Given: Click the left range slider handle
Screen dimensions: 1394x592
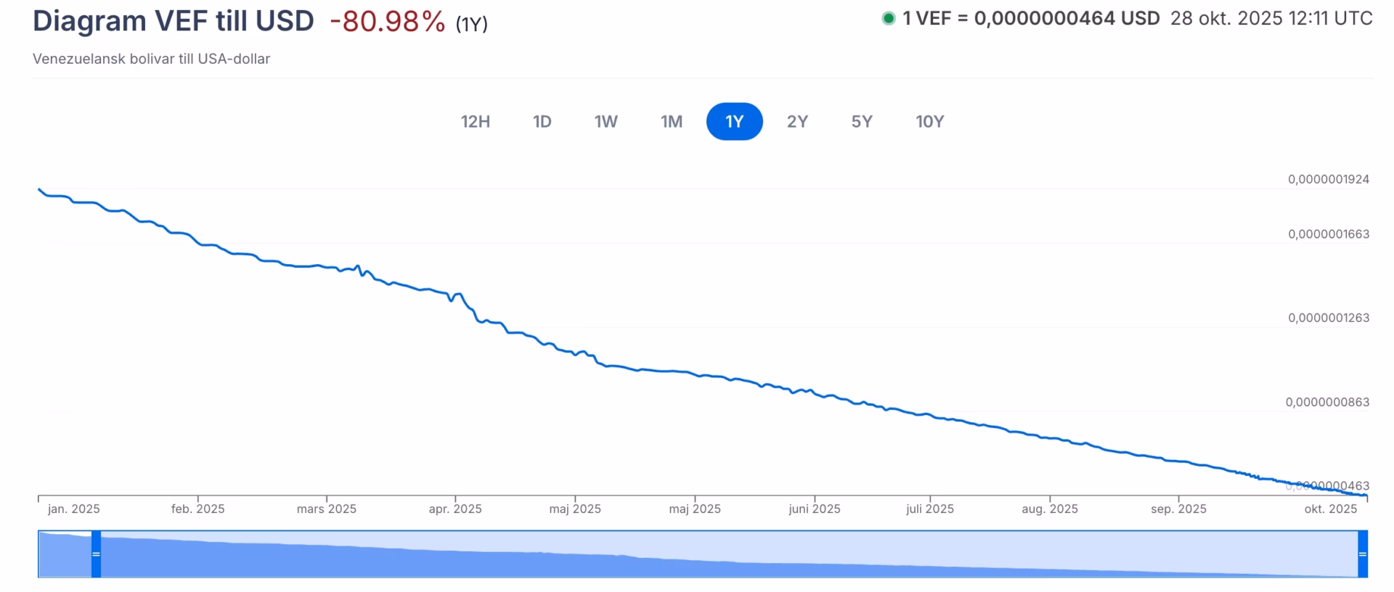Looking at the screenshot, I should point(96,554).
